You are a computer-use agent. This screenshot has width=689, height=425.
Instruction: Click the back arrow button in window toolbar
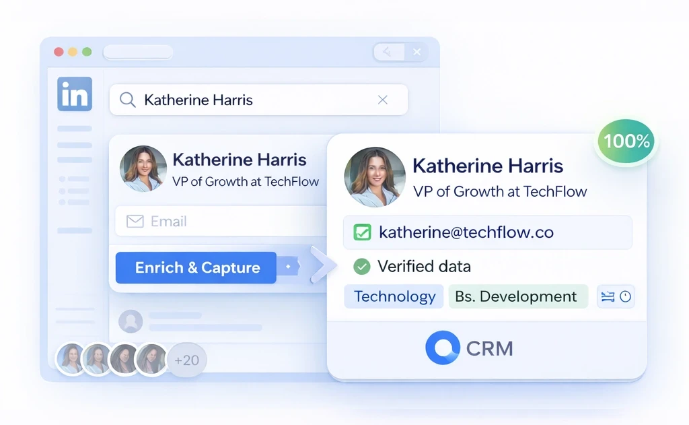(x=388, y=53)
